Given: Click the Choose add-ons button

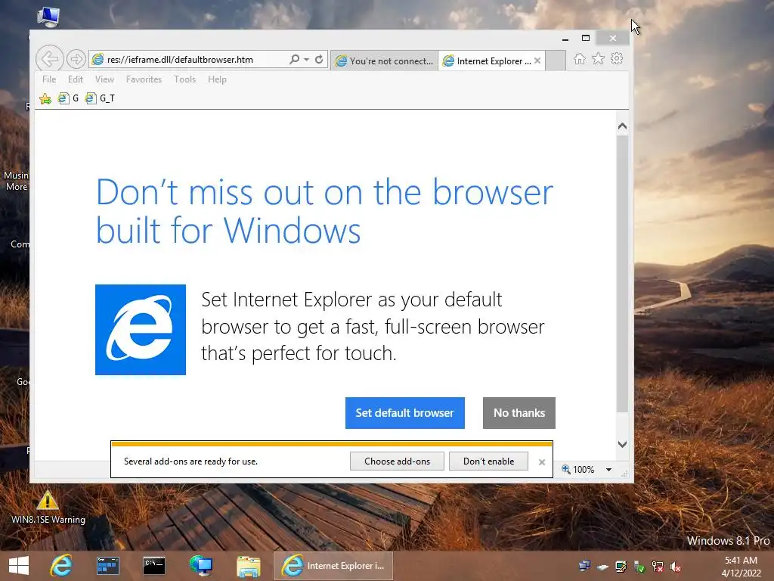Looking at the screenshot, I should click(x=397, y=461).
